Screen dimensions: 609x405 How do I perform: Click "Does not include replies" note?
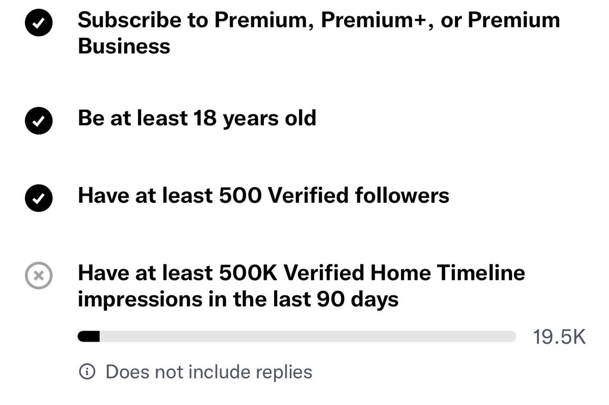pyautogui.click(x=209, y=373)
